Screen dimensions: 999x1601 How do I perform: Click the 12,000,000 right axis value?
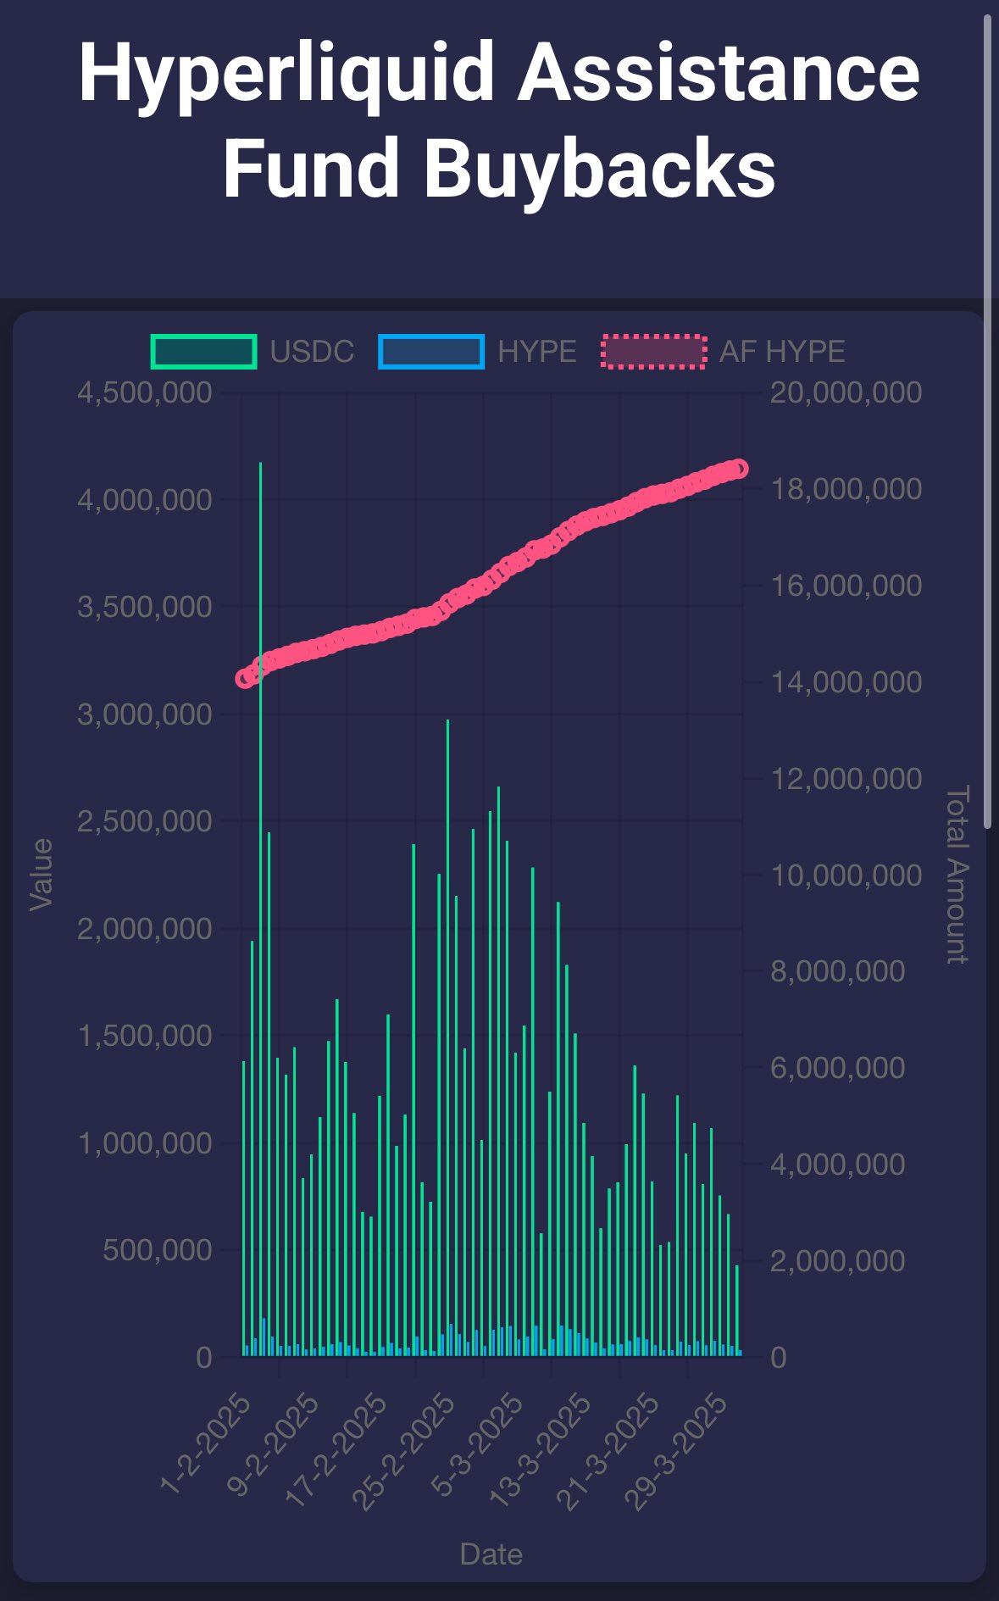(x=846, y=779)
